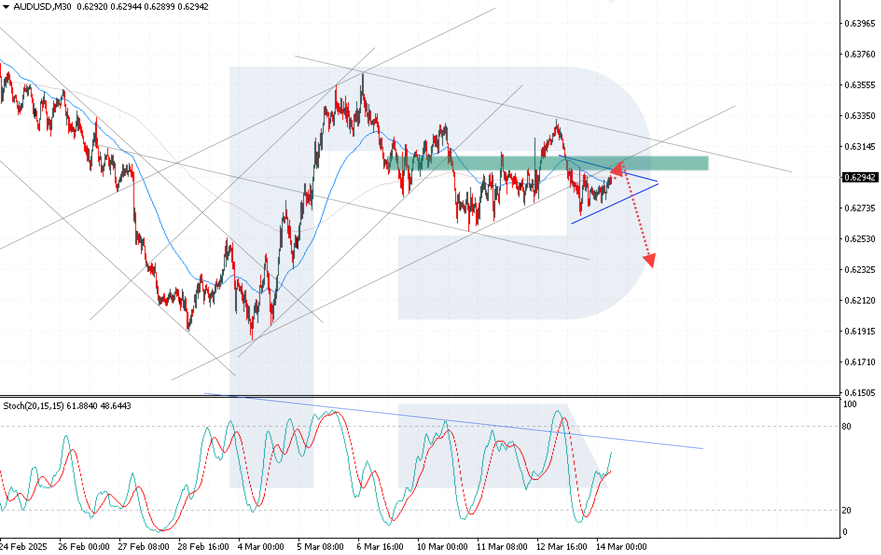Click the 0.62530 price level label
The height and width of the screenshot is (555, 881).
[860, 239]
